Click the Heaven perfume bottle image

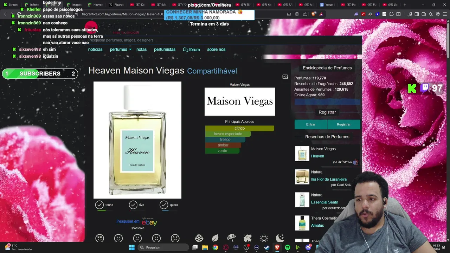137,140
